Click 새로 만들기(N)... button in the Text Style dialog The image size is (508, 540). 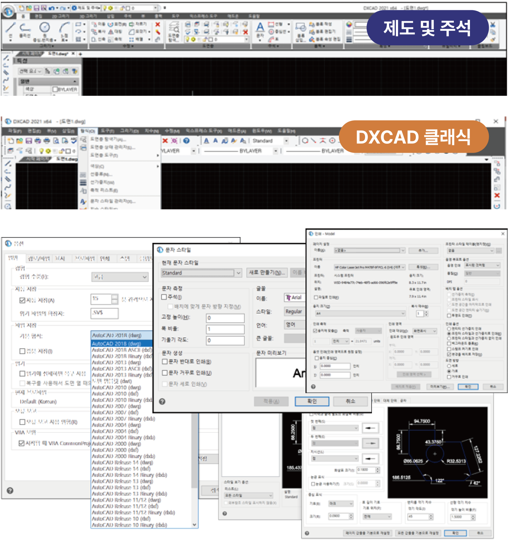click(x=267, y=272)
